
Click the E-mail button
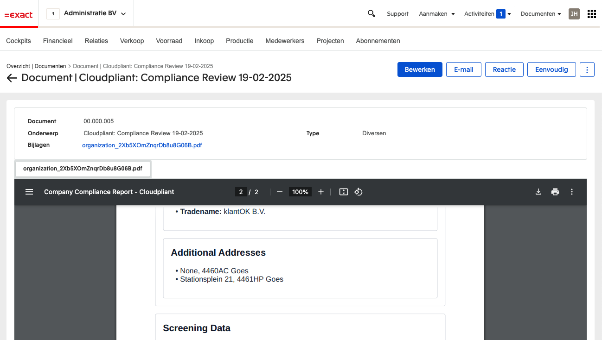pos(464,69)
